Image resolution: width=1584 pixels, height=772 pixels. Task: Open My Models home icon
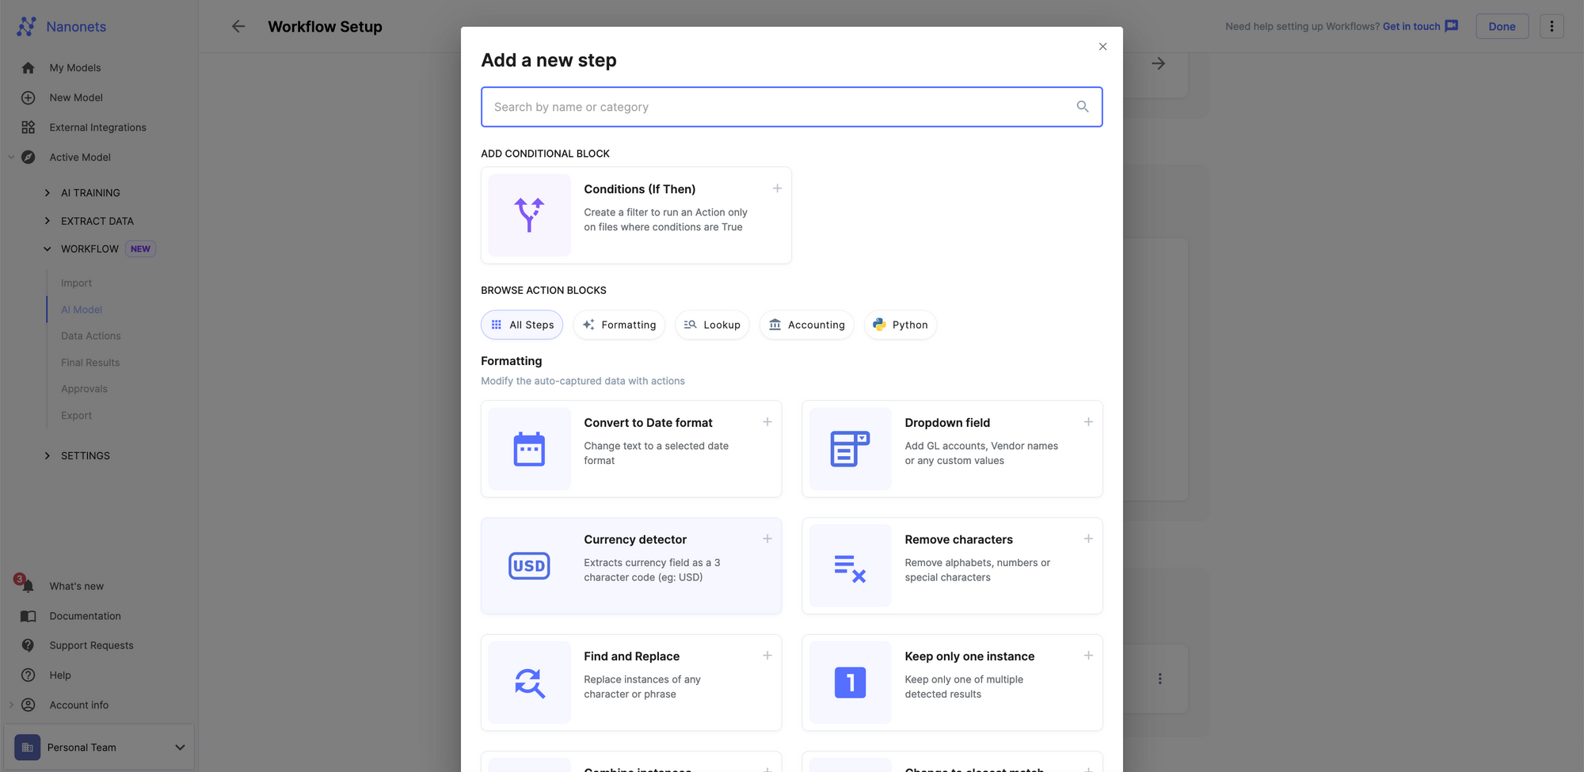pyautogui.click(x=28, y=68)
